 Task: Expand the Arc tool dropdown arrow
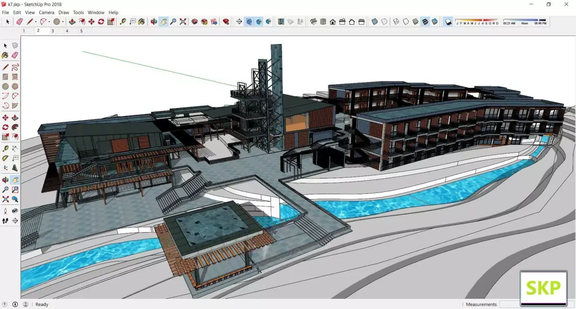pos(49,22)
